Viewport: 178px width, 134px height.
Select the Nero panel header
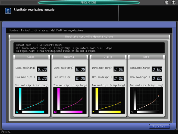pos(146,57)
